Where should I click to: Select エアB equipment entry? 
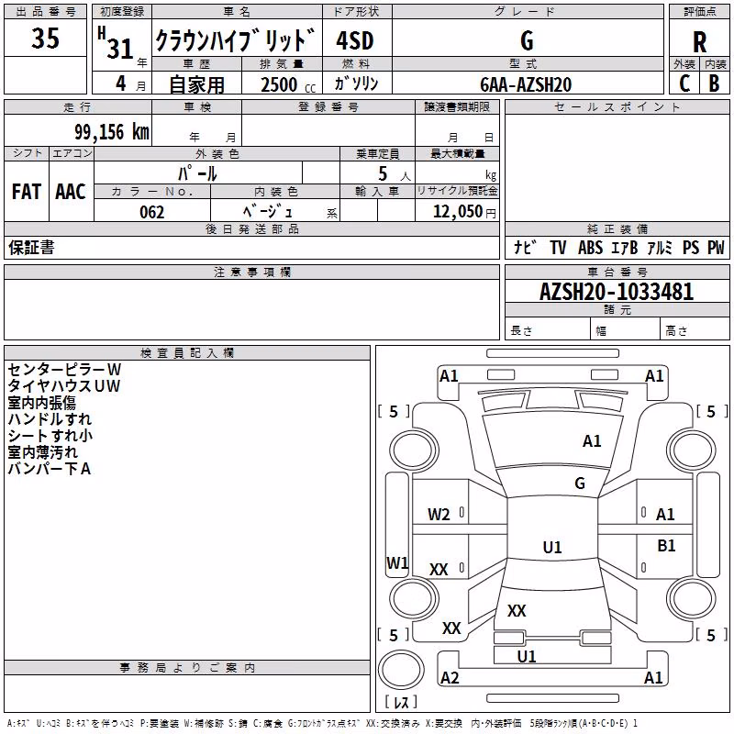pyautogui.click(x=625, y=247)
